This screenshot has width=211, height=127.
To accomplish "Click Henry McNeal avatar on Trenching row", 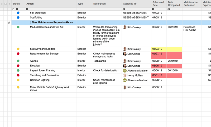I will pos(125,75).
